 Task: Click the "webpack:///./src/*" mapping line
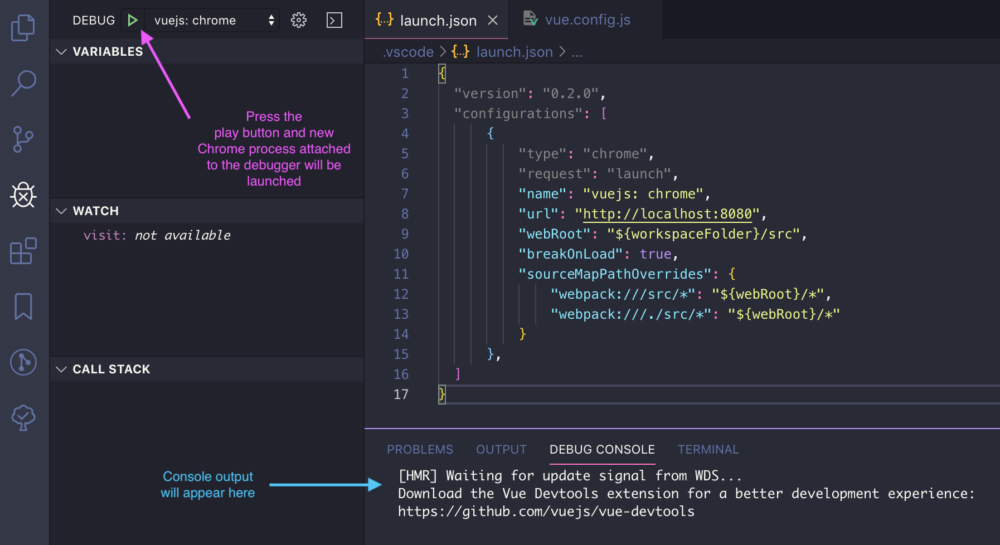(695, 314)
